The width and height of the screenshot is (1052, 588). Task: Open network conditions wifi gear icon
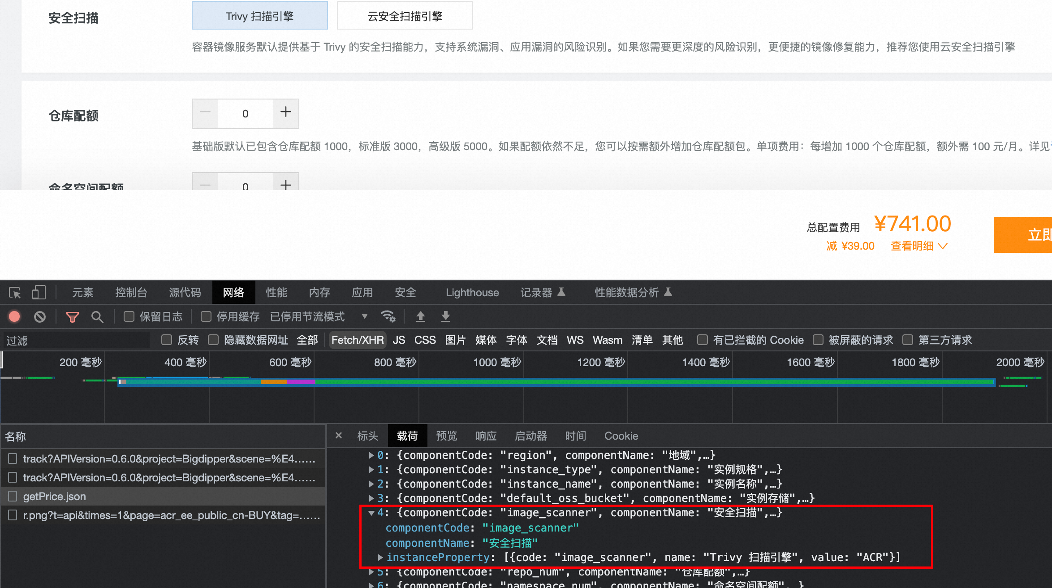point(388,316)
